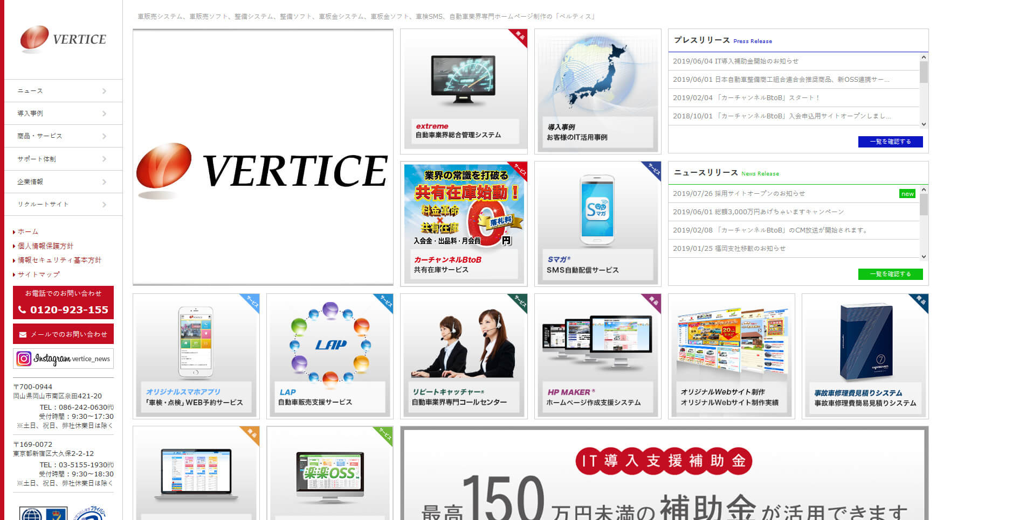Expand the ニュース menu chevron
This screenshot has width=1026, height=520.
104,91
